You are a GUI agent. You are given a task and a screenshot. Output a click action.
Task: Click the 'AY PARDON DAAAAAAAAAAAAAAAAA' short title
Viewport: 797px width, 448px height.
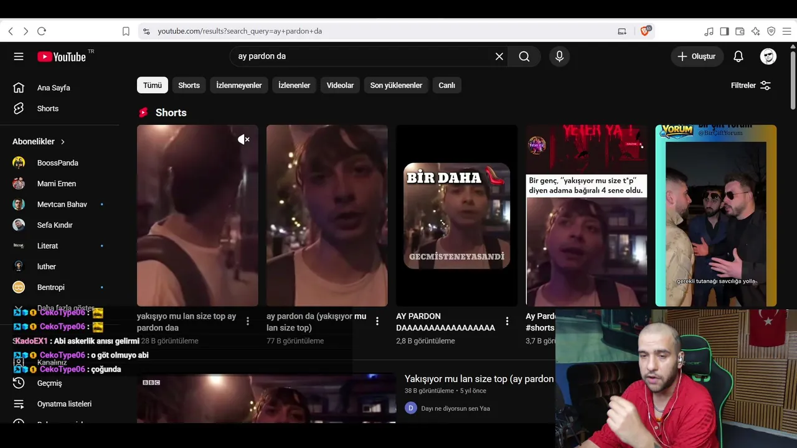pos(446,322)
